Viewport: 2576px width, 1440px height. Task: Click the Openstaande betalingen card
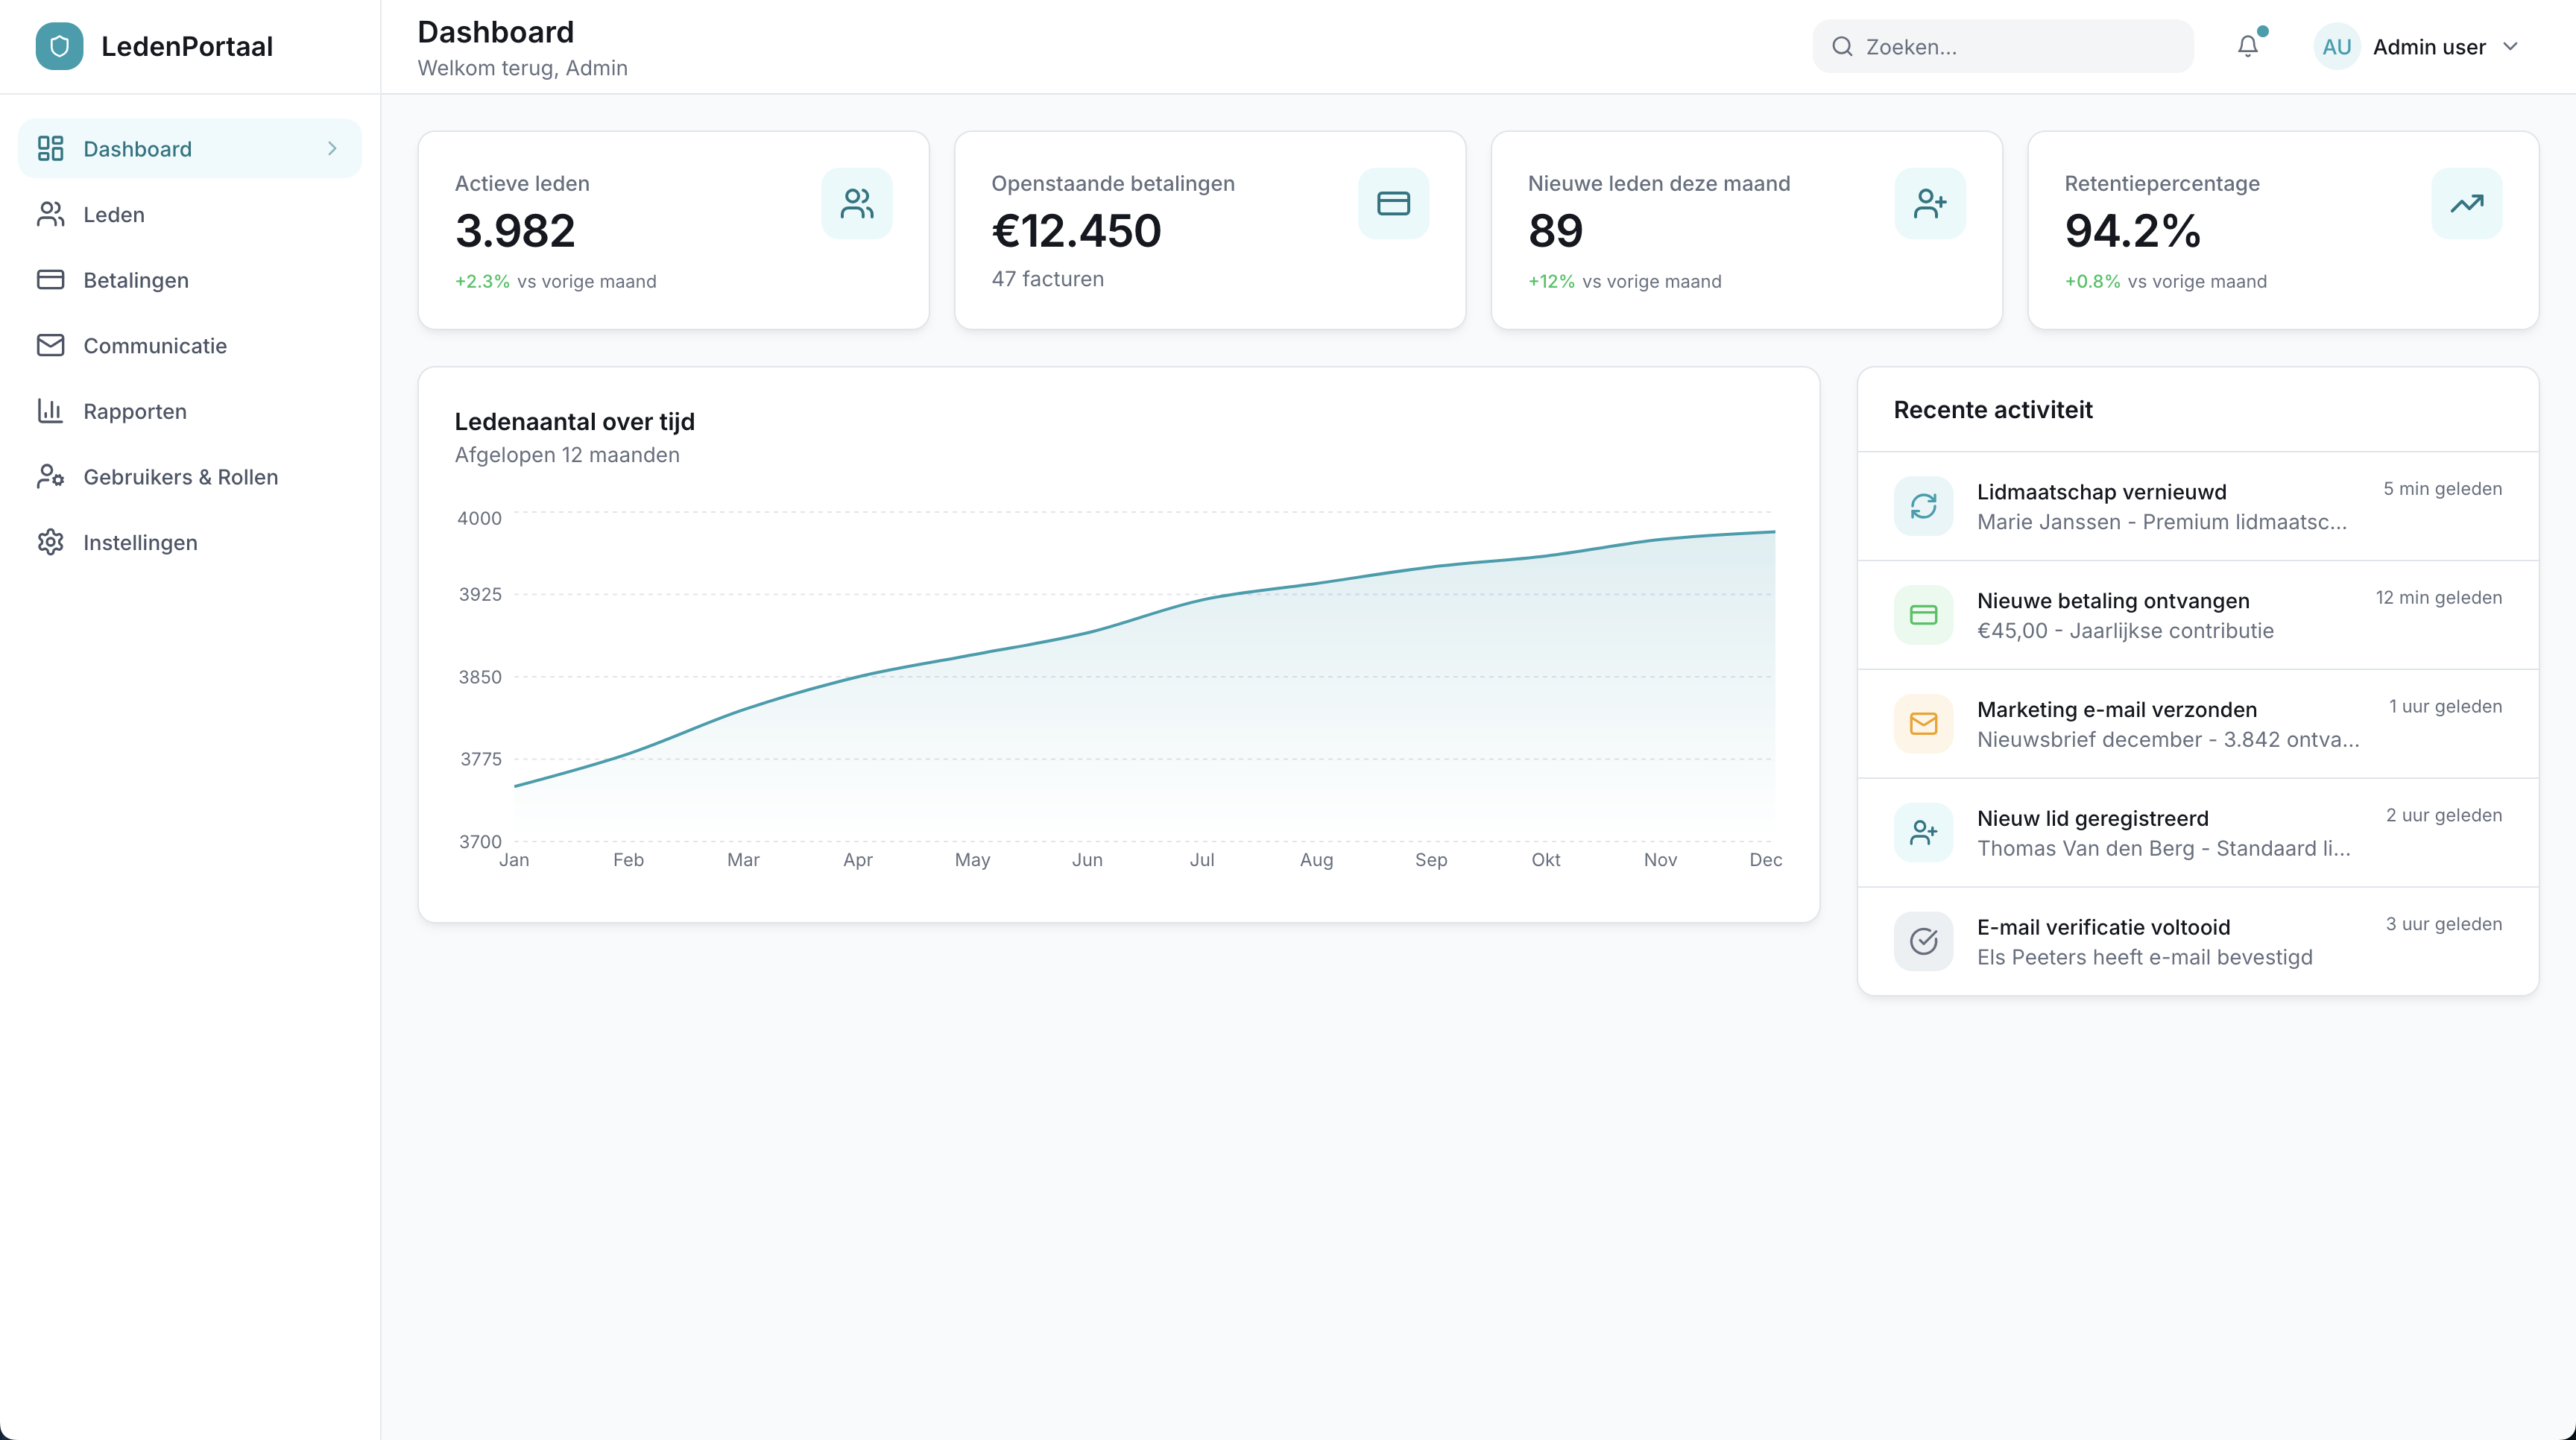coord(1209,230)
